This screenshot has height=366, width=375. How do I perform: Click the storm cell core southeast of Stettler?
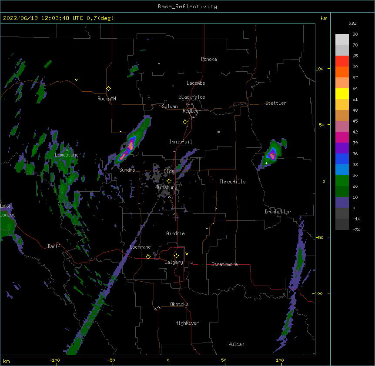[272, 155]
